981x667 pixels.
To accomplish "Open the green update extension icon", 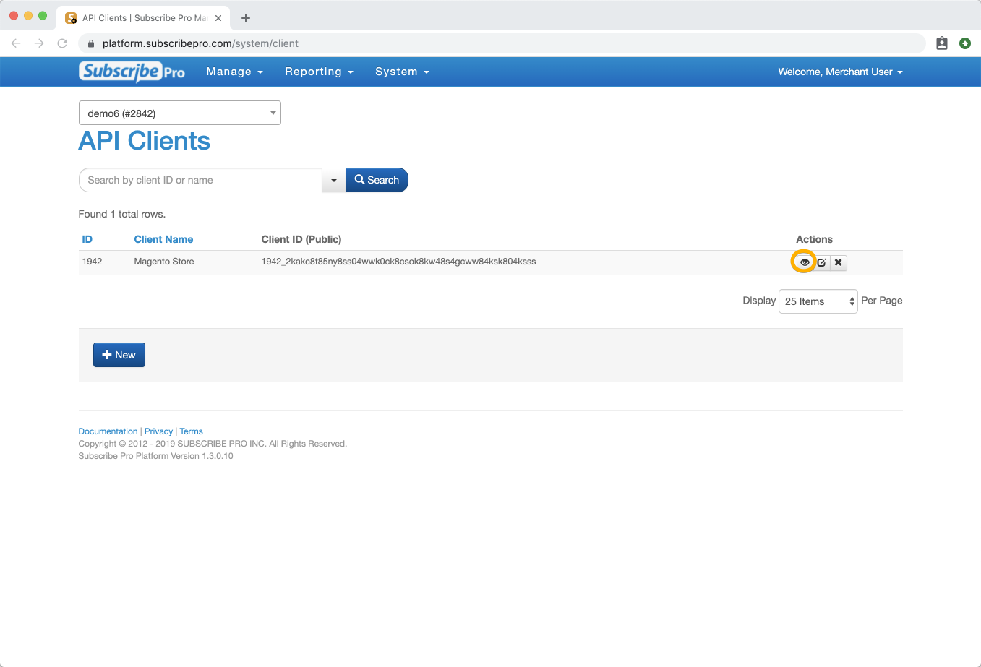I will (965, 43).
